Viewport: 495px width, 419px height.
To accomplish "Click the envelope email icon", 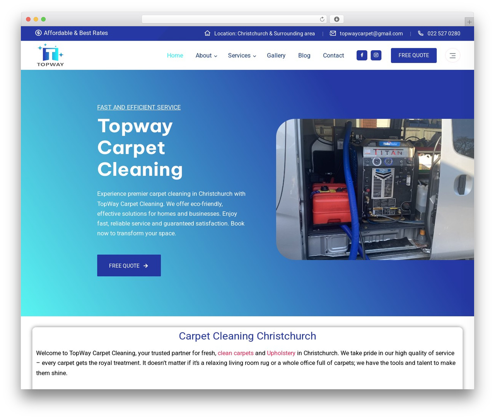I will point(333,33).
